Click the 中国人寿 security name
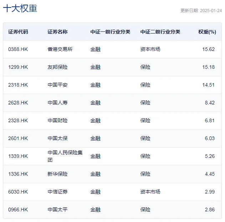 [x=57, y=103]
